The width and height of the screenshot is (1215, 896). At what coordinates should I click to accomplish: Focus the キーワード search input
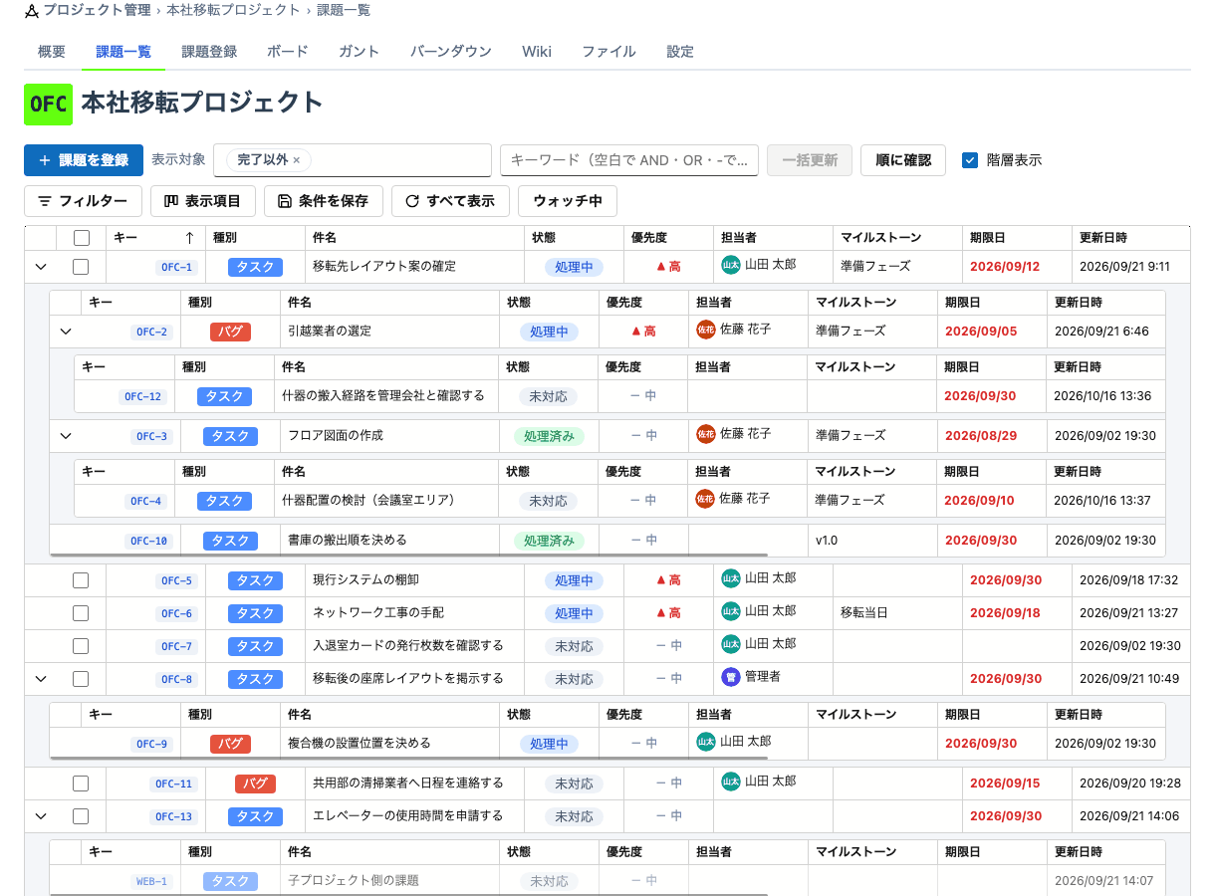[629, 160]
